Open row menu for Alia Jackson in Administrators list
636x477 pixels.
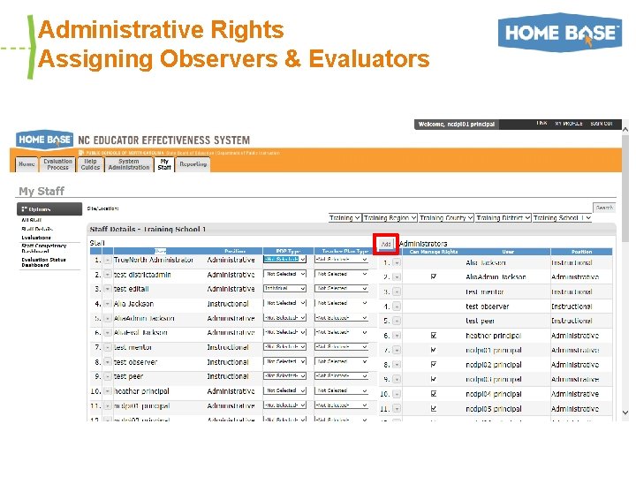(x=397, y=262)
